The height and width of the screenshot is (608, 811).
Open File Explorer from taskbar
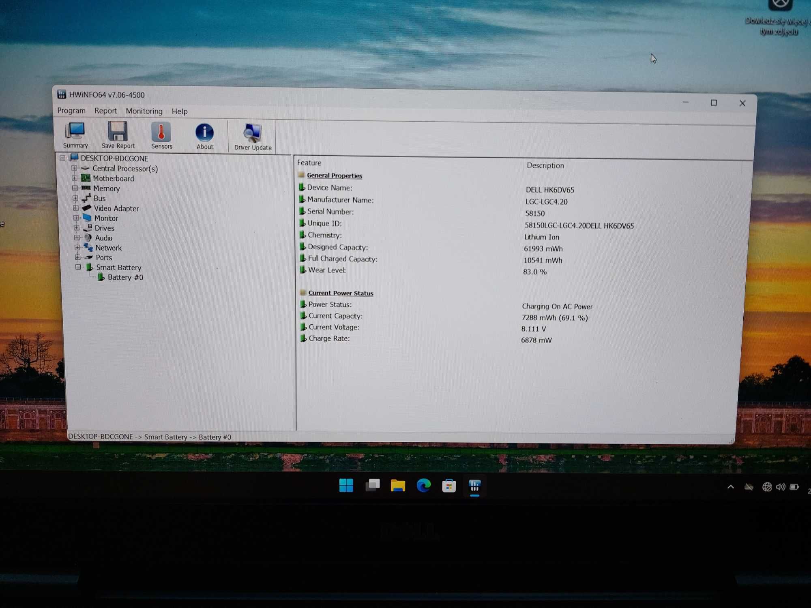(398, 485)
